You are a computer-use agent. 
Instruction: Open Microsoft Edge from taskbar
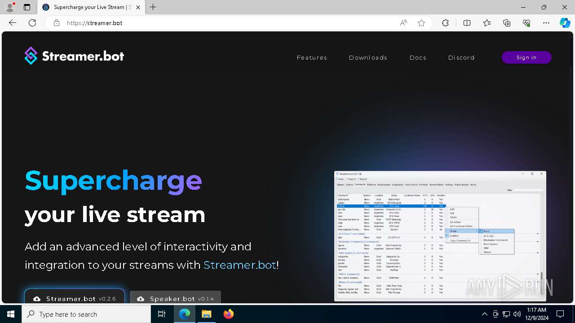coord(185,314)
